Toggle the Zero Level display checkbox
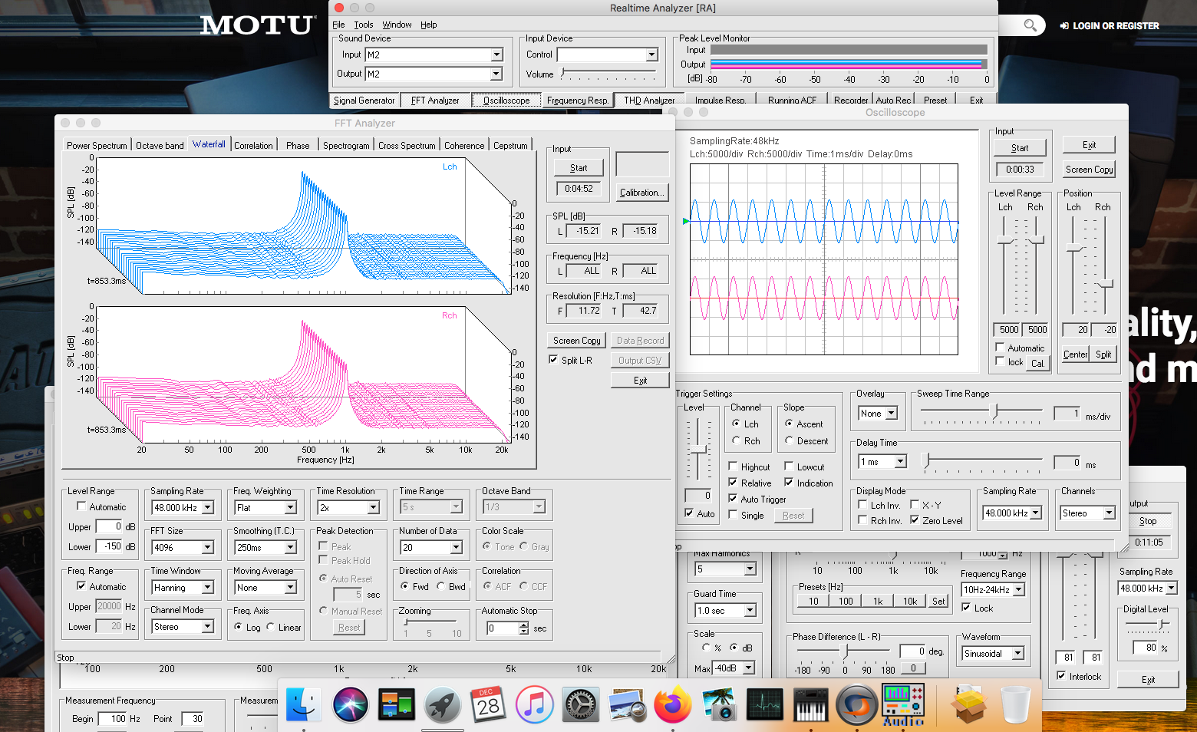1197x732 pixels. (x=915, y=520)
